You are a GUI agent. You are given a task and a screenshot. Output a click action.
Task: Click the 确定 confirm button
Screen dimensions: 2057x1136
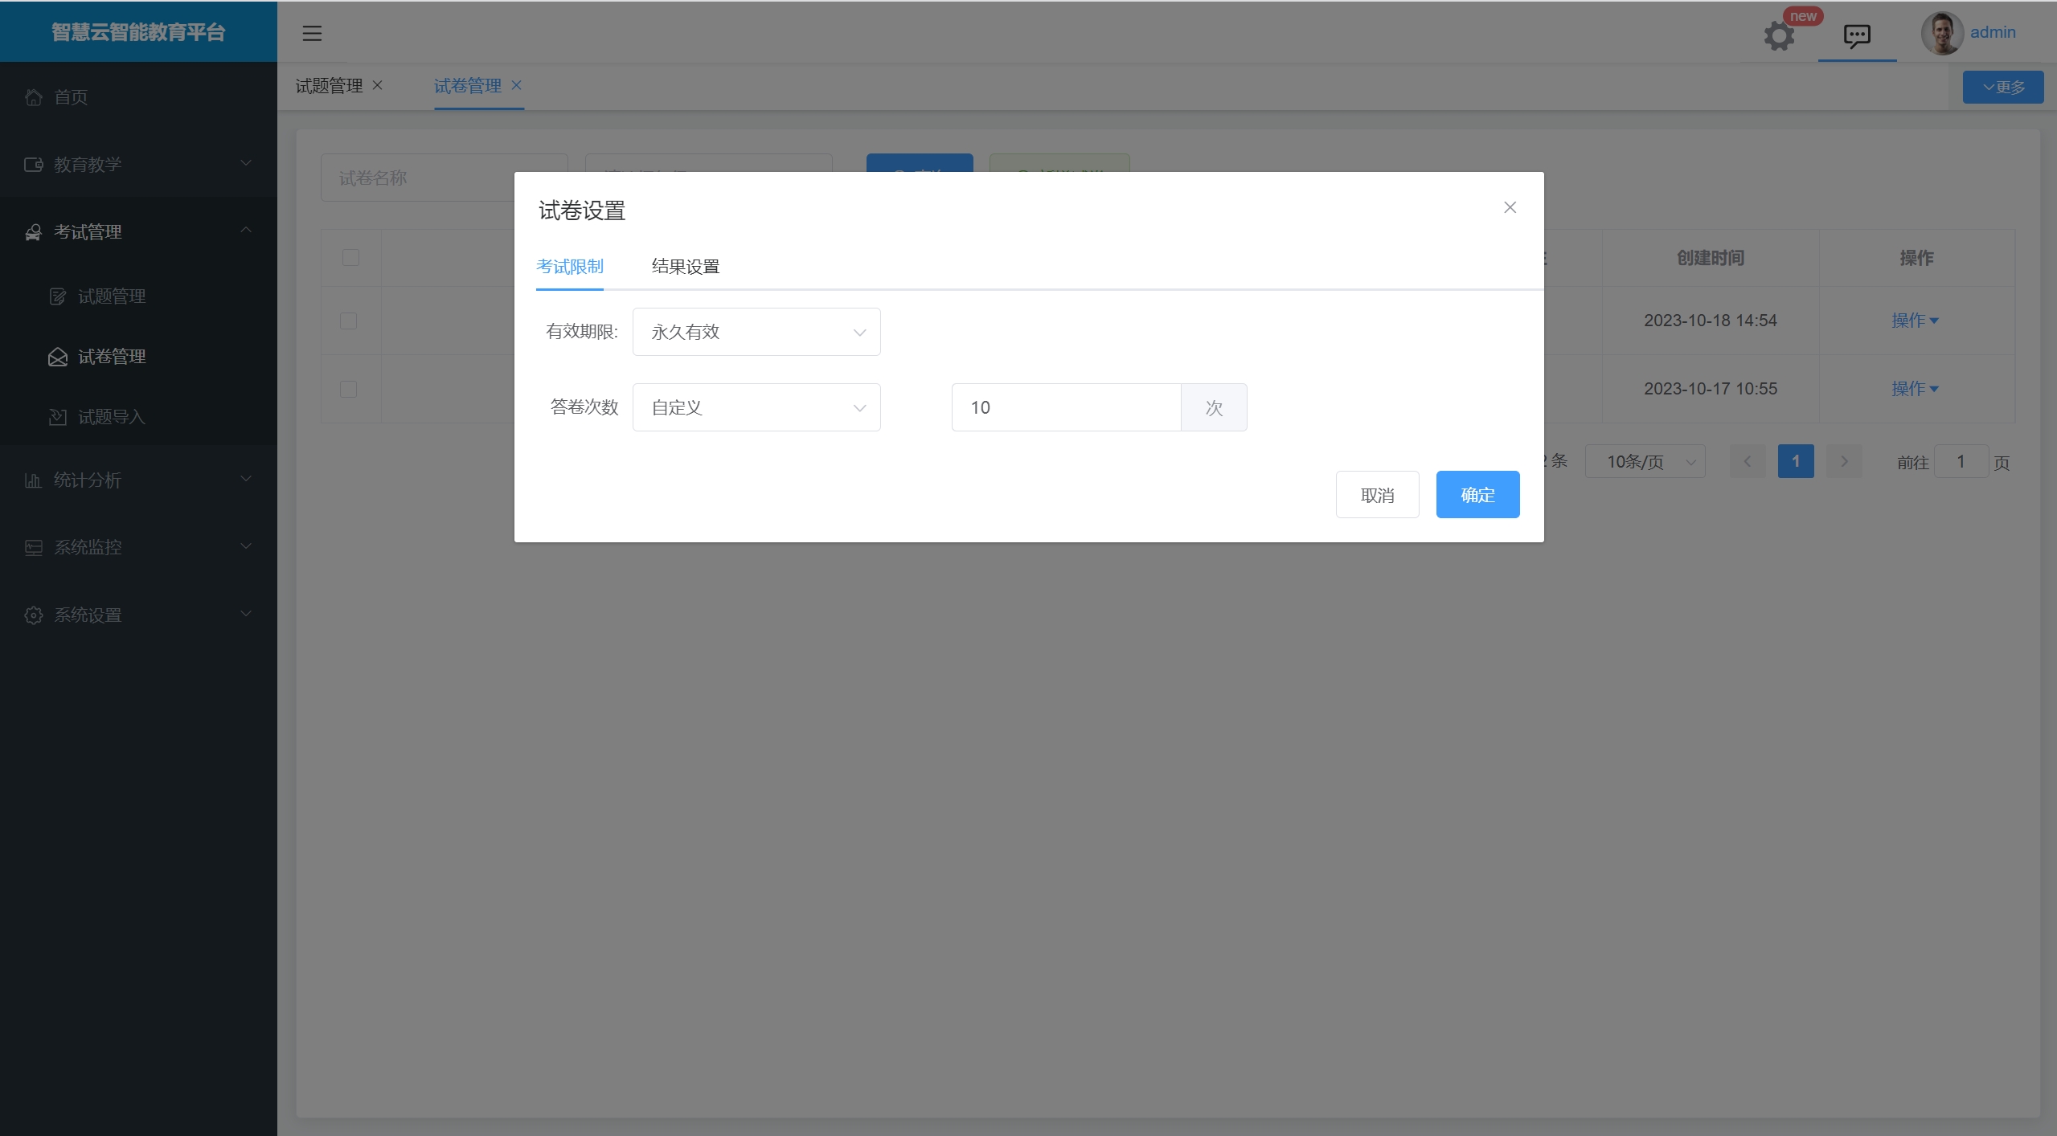click(1477, 495)
